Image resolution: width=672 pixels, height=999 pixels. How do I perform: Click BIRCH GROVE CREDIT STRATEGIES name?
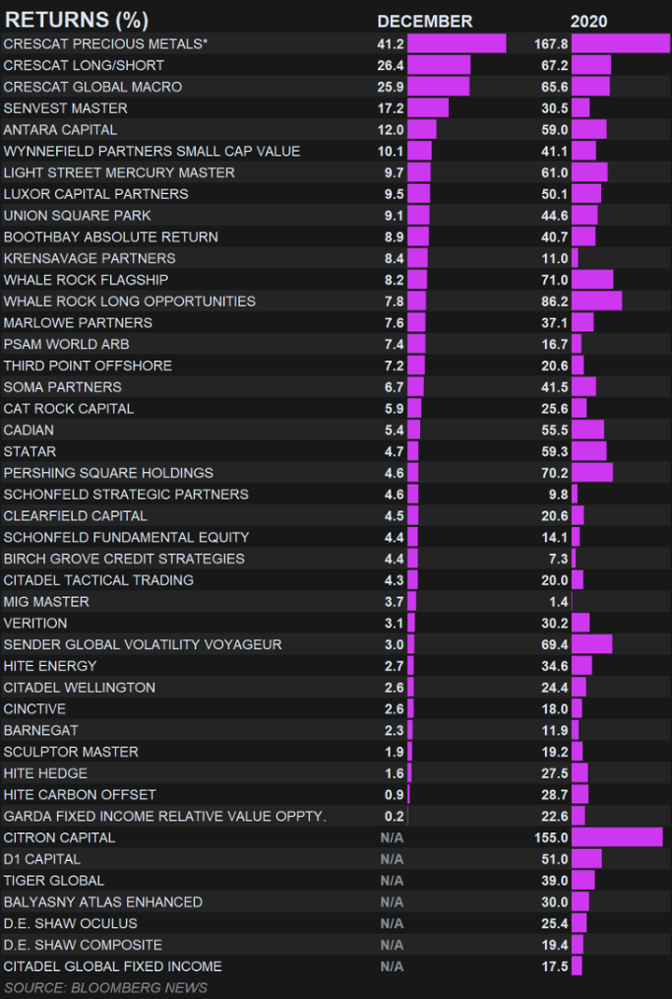pos(124,559)
